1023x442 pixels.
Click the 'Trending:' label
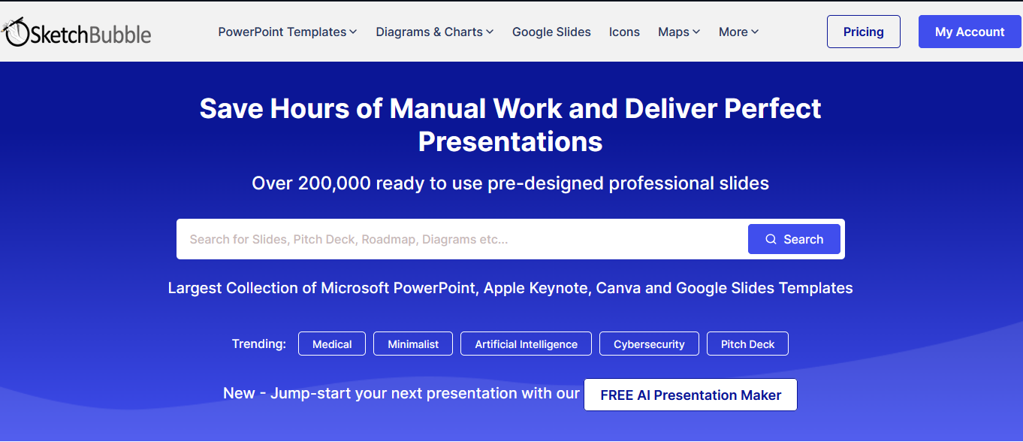[x=259, y=344]
